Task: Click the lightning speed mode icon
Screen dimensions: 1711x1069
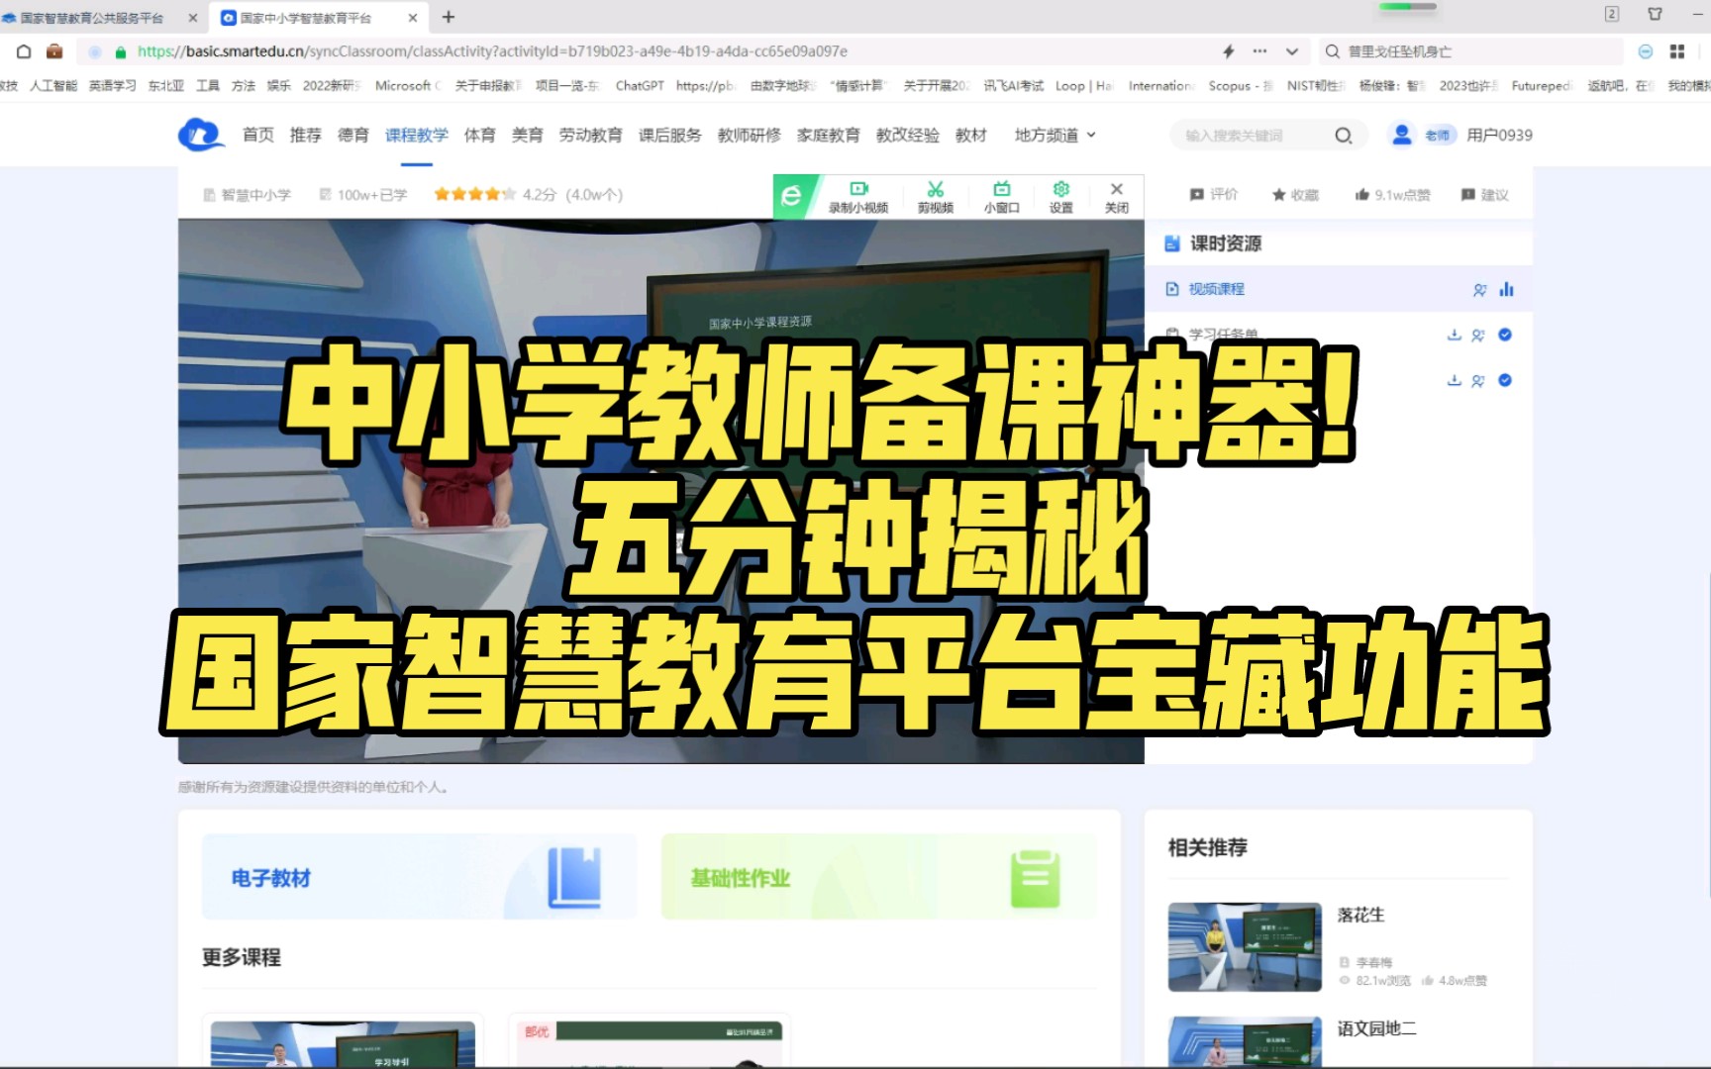Action: point(1229,51)
